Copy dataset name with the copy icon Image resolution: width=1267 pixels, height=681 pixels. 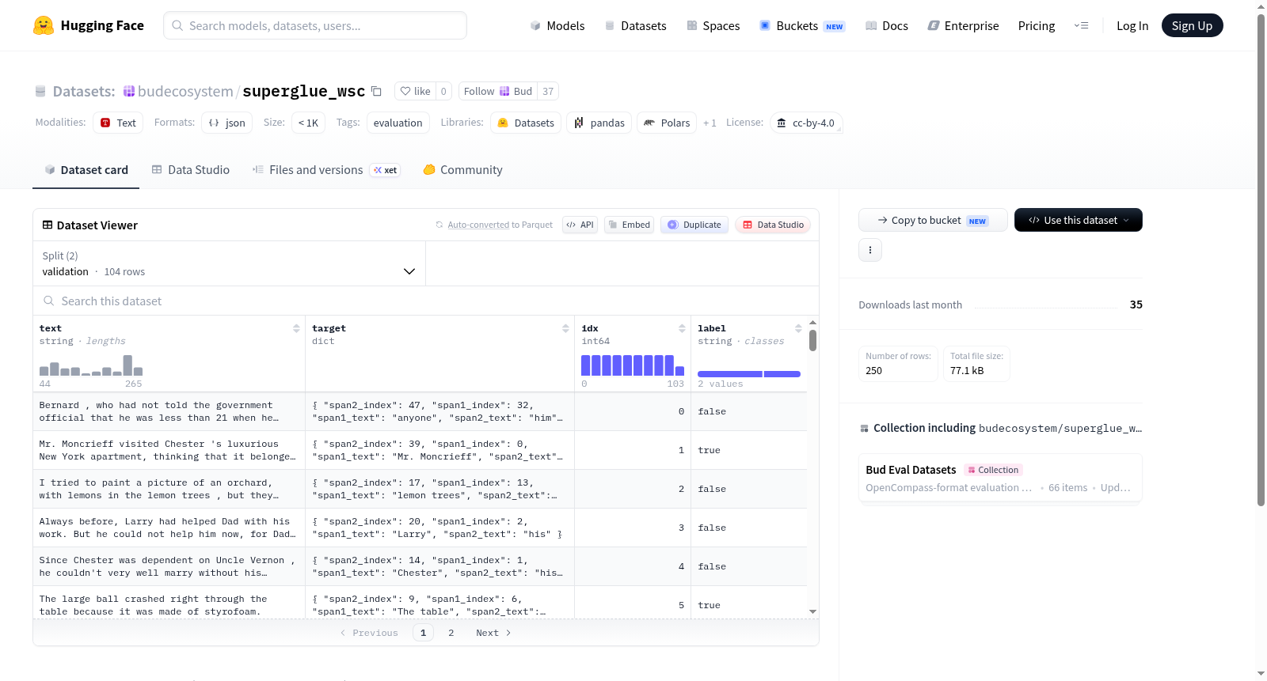pyautogui.click(x=377, y=91)
